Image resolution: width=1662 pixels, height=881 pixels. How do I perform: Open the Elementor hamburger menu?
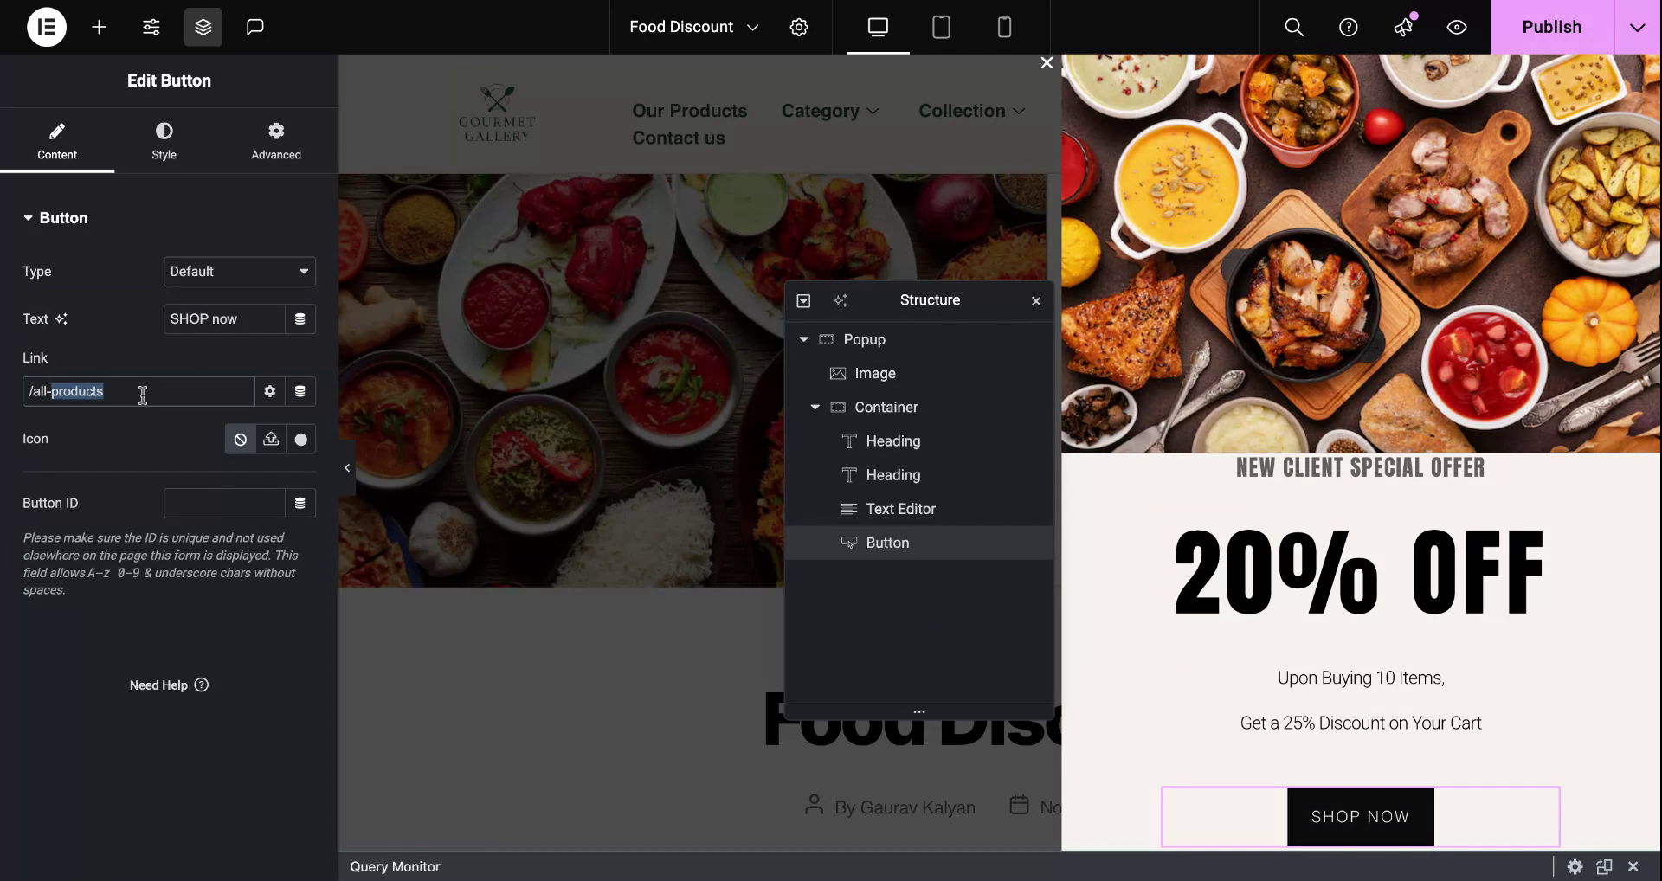(45, 27)
